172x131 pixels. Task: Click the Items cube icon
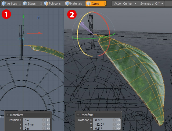88,4
